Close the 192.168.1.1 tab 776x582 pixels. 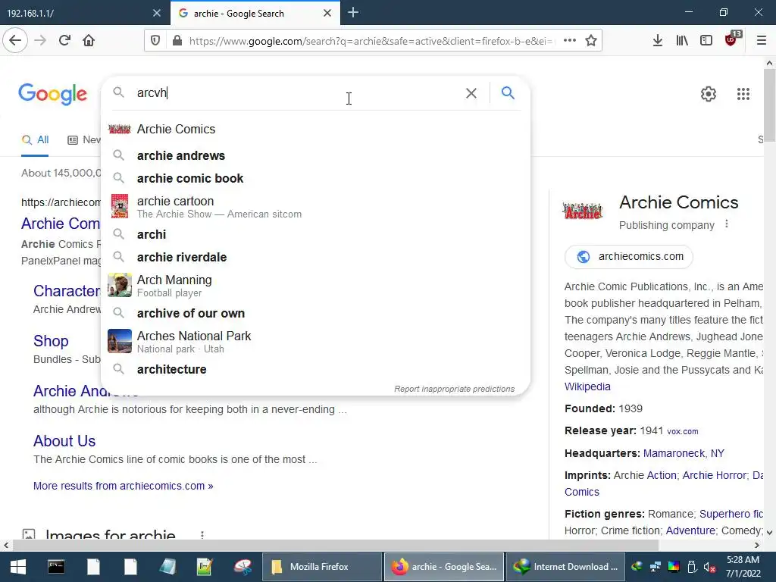(157, 13)
